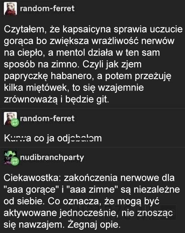
Task: Click the reblog badge on nudibranchparty's avatar
Action: point(15,161)
